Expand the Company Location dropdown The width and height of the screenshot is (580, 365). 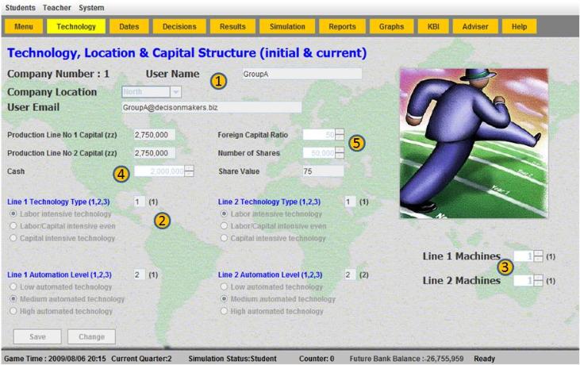pos(175,92)
